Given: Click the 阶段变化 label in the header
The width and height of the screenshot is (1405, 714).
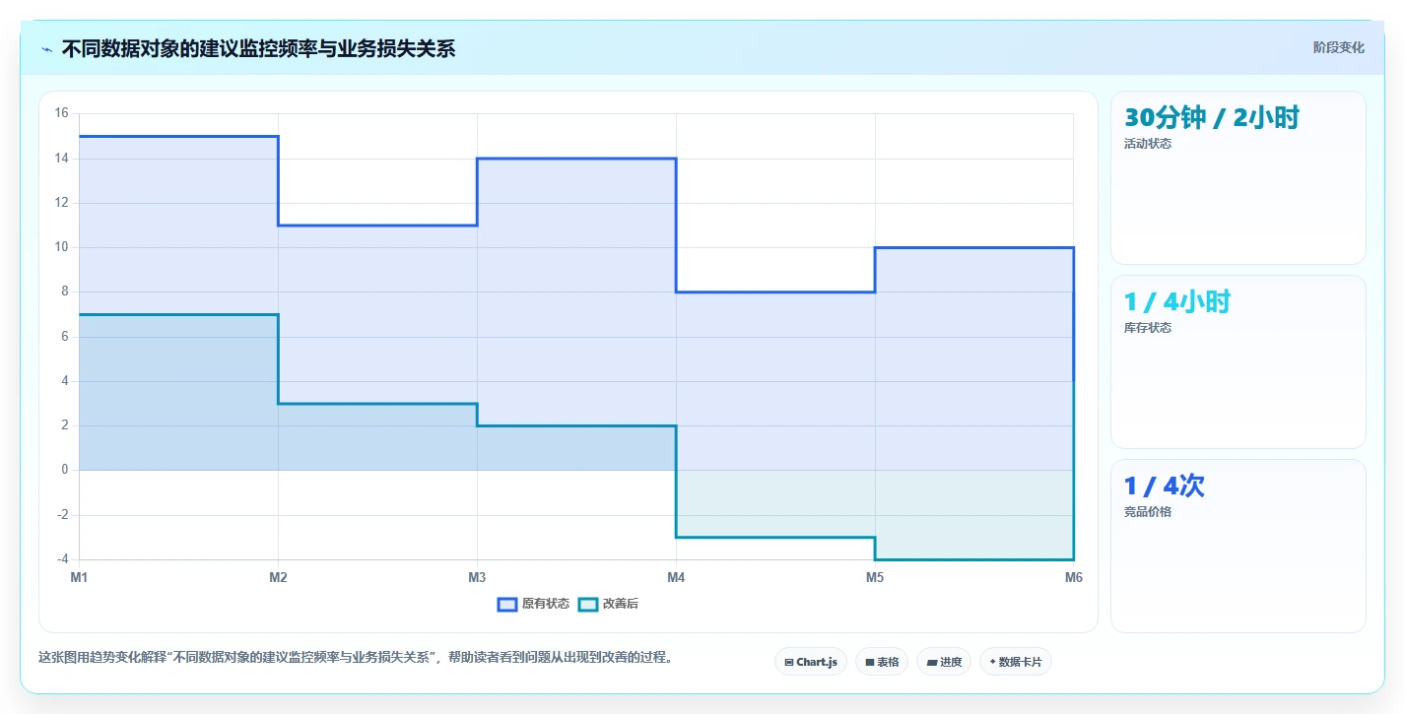Looking at the screenshot, I should pyautogui.click(x=1339, y=47).
